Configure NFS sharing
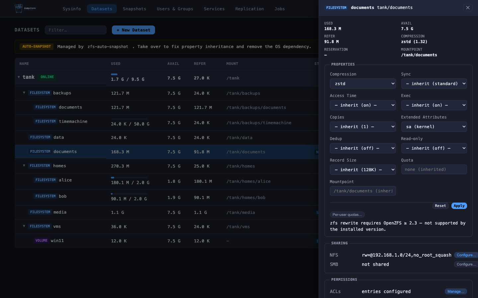Viewport: 478px width, 298px height. click(466, 255)
